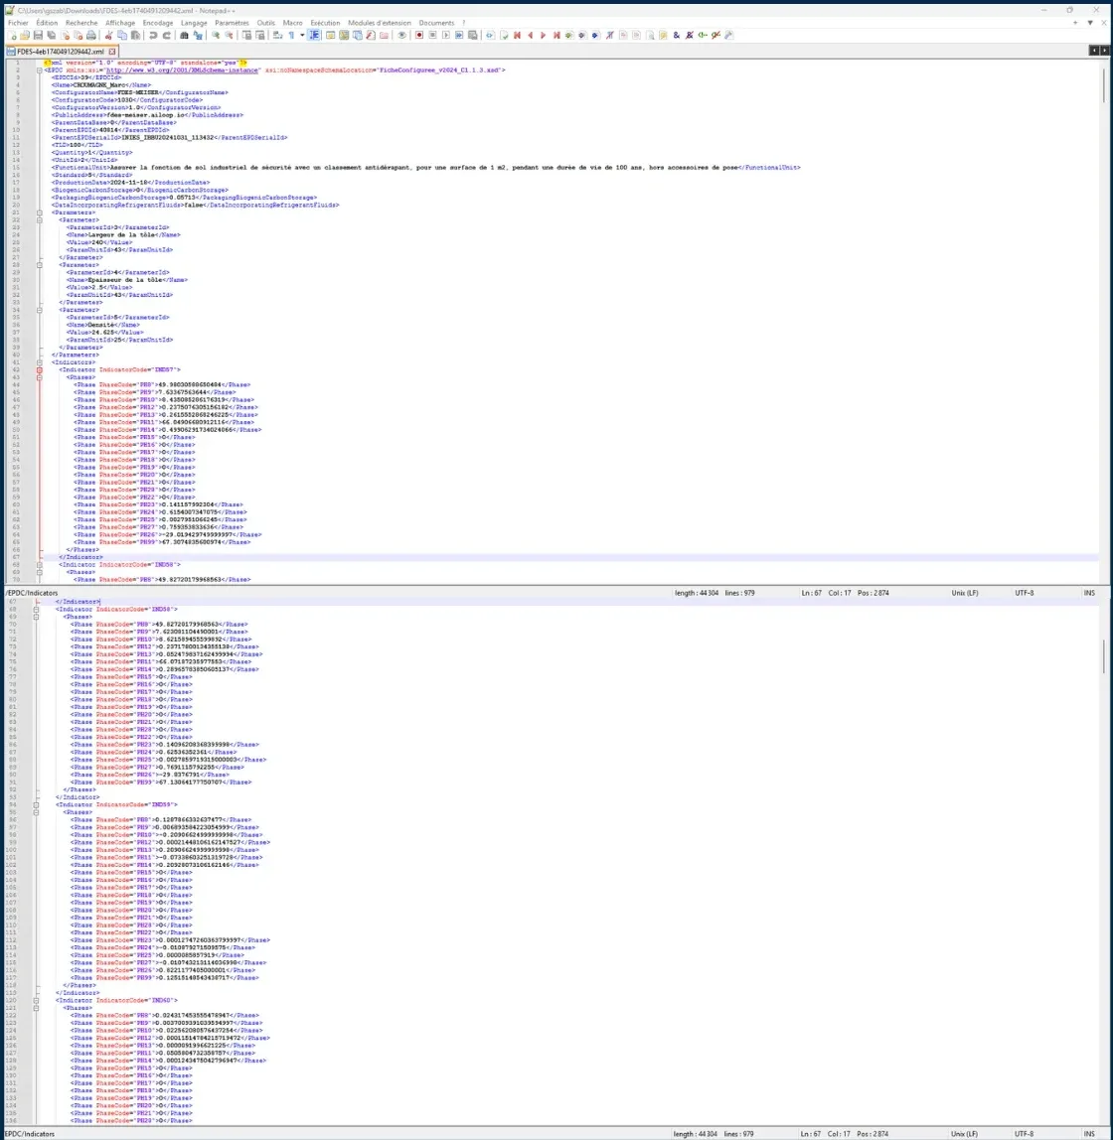
Task: Close the FDES xml tab with its X
Action: pyautogui.click(x=112, y=52)
